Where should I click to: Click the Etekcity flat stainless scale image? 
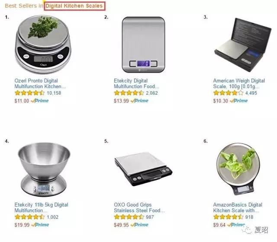143,45
